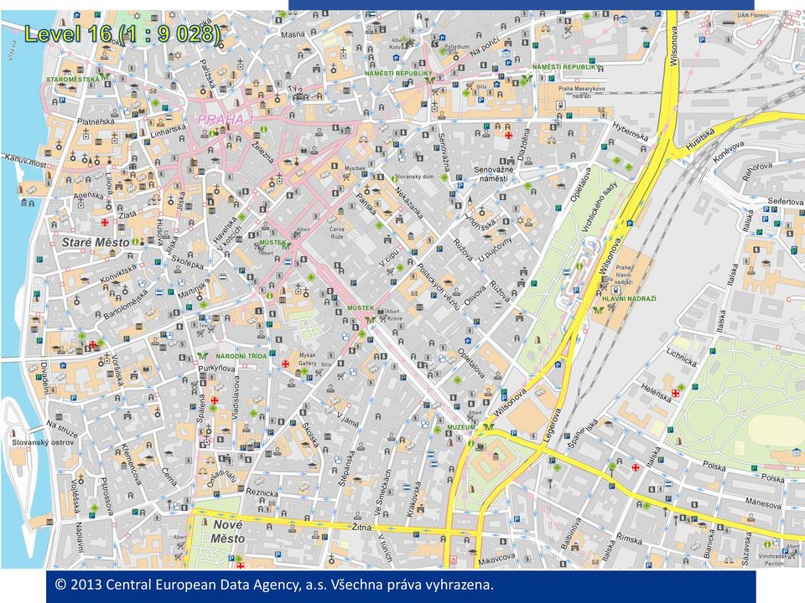Click metro icon left of right NÁMĚSTÍ REPUBLIKY label

point(526,79)
